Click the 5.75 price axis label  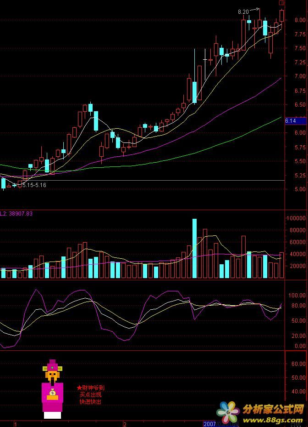click(x=300, y=148)
